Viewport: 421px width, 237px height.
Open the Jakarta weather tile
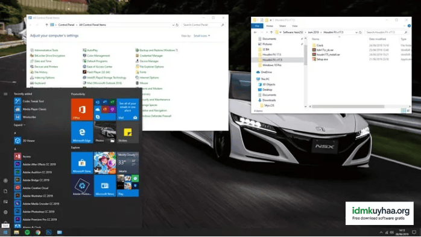(127, 162)
